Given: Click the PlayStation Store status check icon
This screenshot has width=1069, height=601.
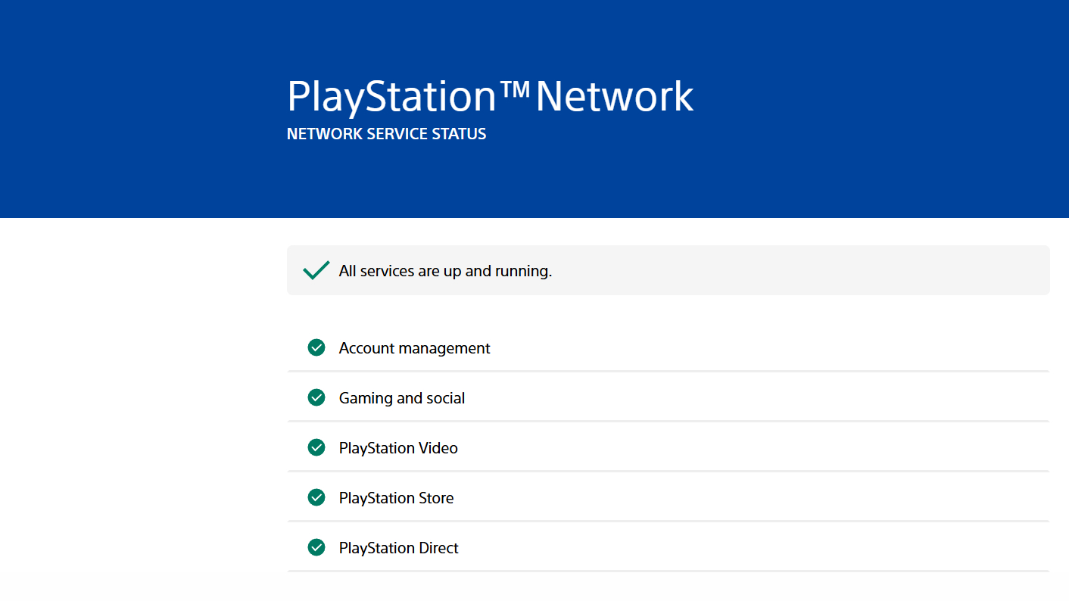Looking at the screenshot, I should [316, 497].
